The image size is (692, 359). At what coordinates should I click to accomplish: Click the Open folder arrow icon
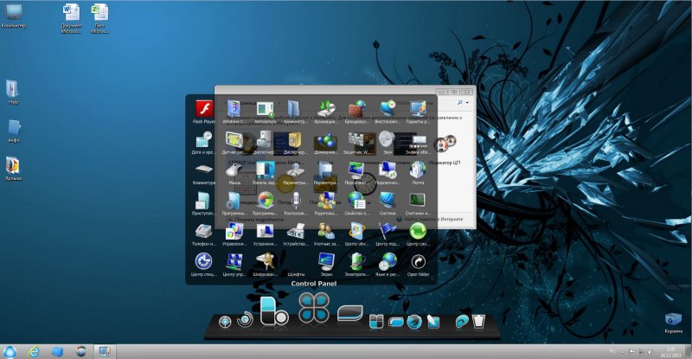click(x=418, y=261)
